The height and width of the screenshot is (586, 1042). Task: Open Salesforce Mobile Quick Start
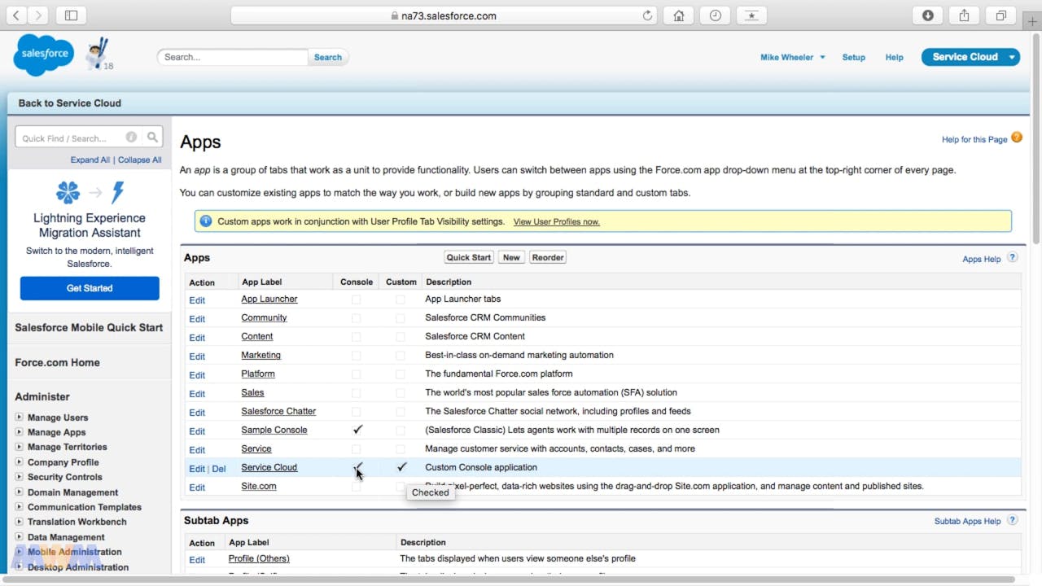click(89, 327)
